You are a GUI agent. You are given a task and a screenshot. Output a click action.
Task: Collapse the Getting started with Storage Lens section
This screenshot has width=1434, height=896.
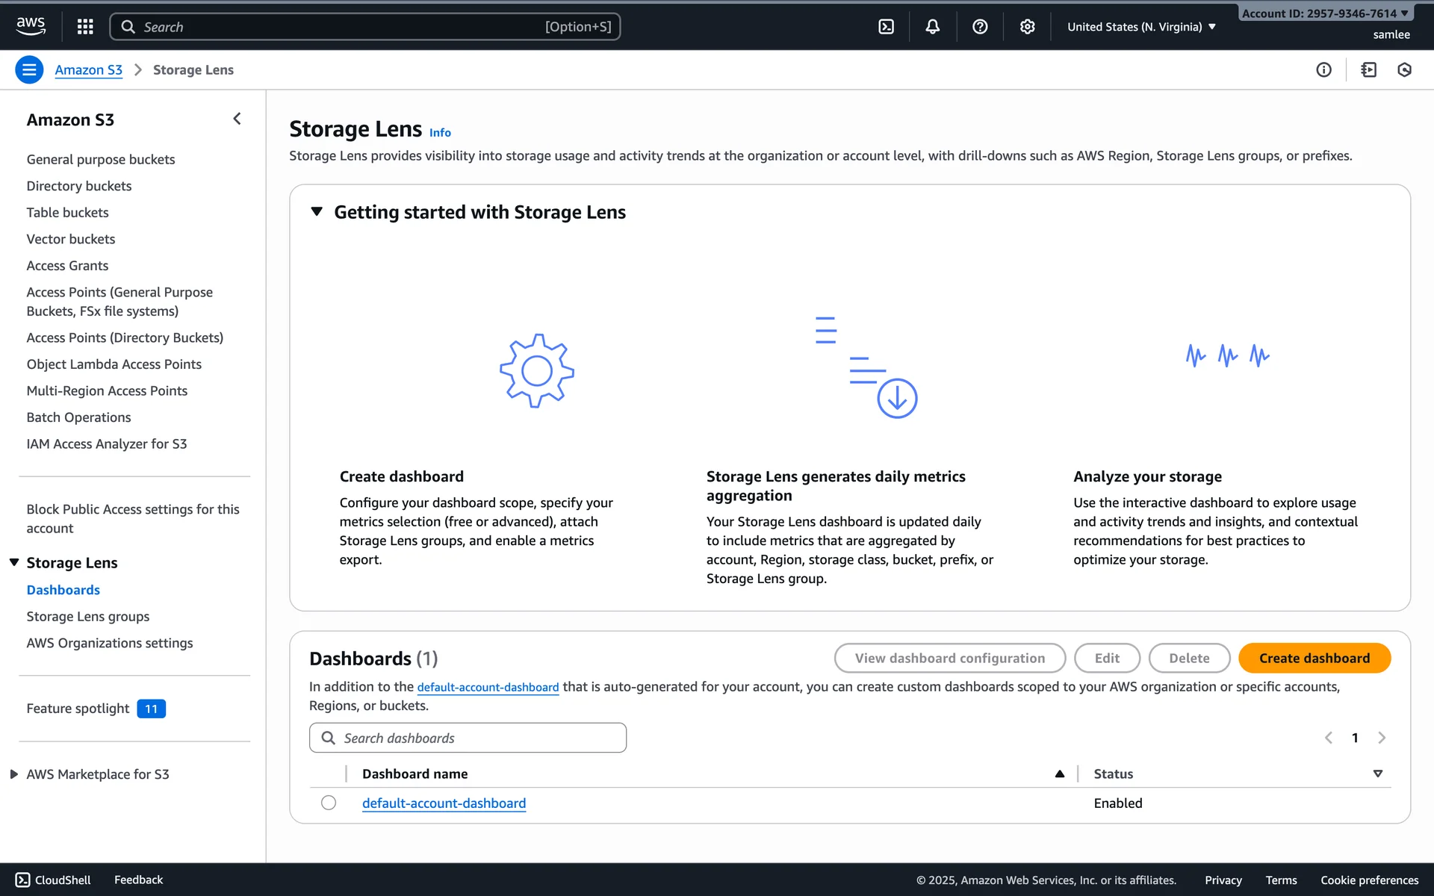point(317,212)
